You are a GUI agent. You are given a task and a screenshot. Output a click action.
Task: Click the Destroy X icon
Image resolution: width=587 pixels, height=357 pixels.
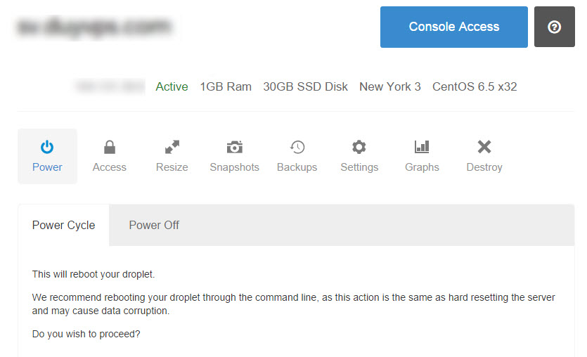pos(484,147)
